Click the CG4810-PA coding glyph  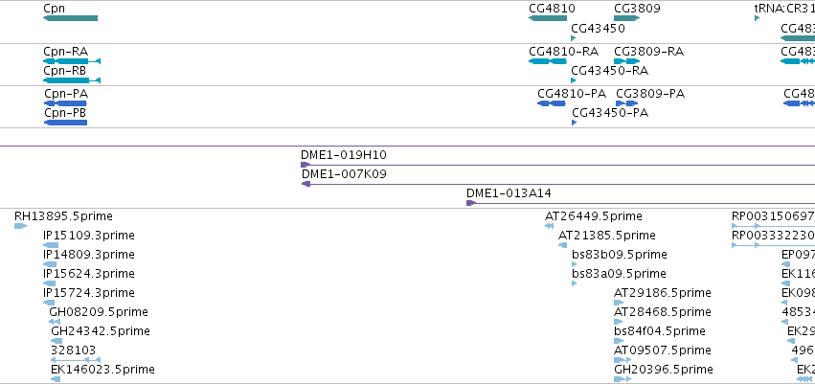tap(552, 103)
